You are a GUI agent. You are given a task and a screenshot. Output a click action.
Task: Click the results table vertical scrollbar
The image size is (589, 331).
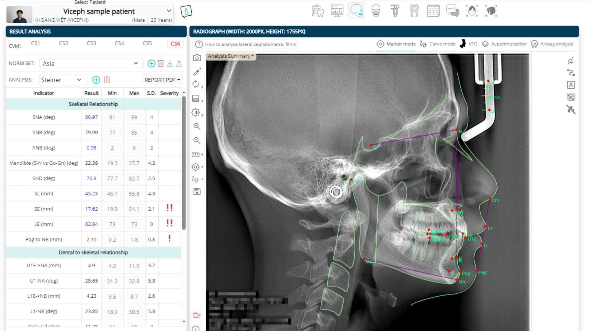(x=184, y=162)
